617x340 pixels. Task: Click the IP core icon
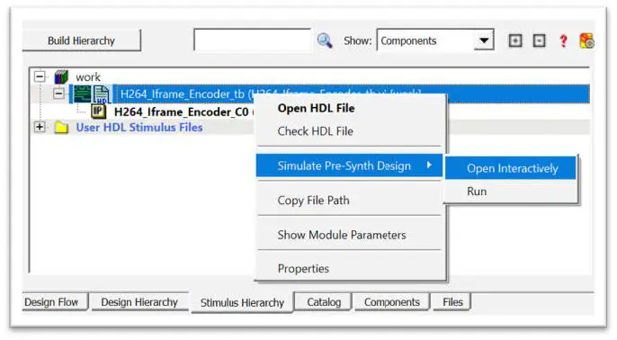98,112
